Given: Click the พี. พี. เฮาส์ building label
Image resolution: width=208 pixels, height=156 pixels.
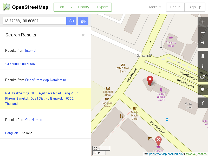Looking at the screenshot, I should pyautogui.click(x=188, y=106).
